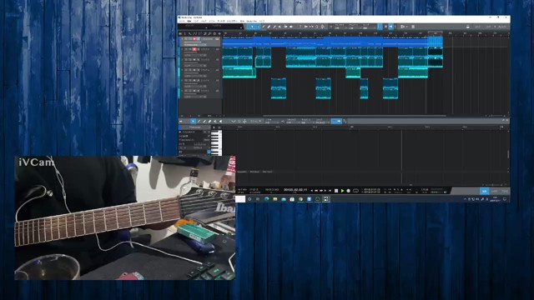Disable record arm on the first track
The image size is (534, 300).
click(194, 39)
